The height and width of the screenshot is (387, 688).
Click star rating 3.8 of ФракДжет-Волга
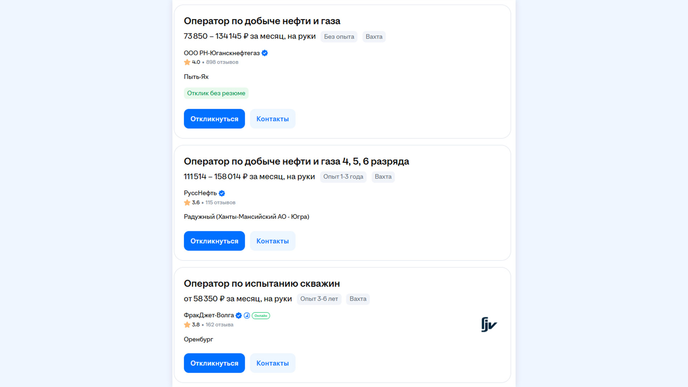coord(192,325)
